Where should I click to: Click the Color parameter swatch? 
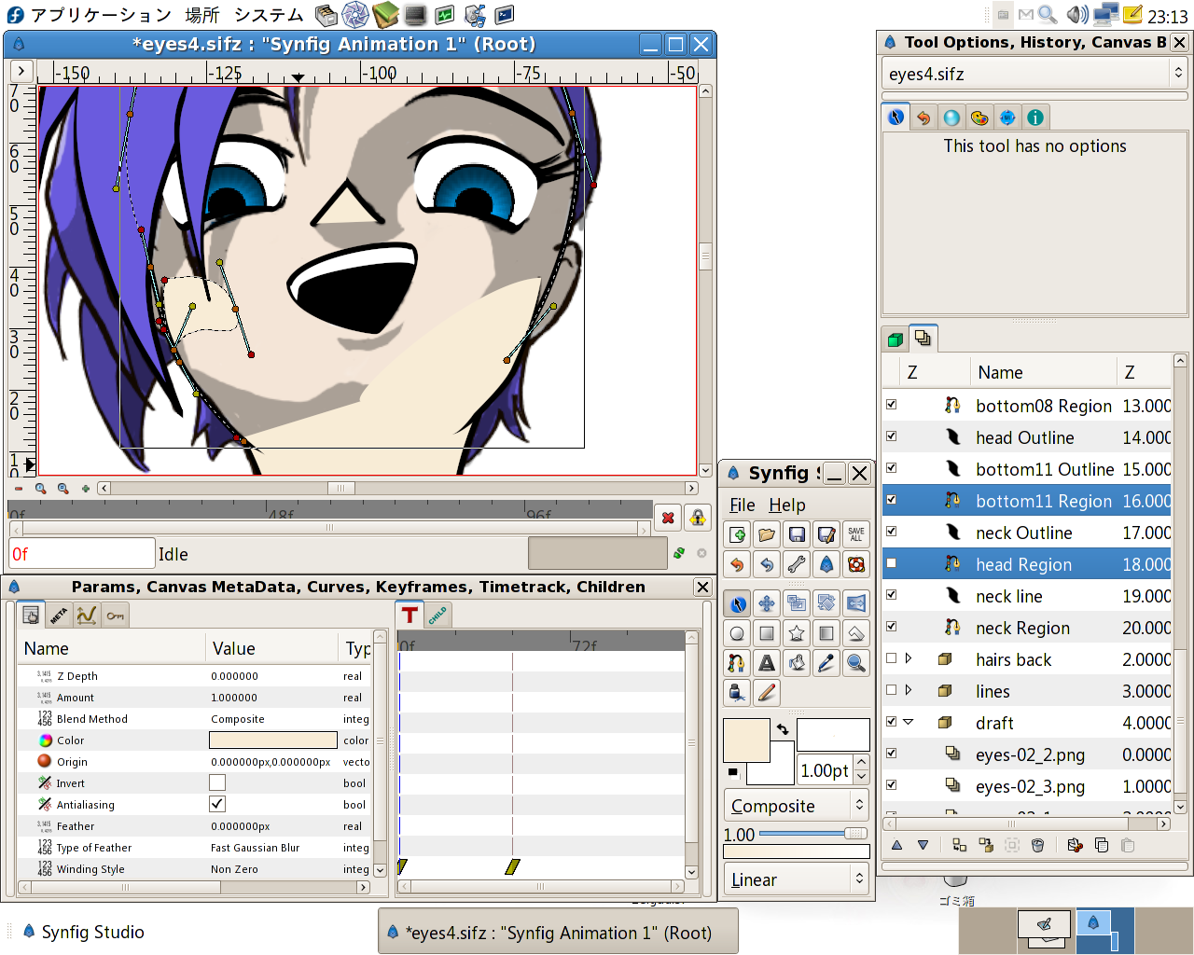click(273, 740)
